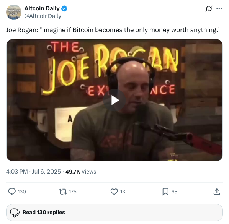Viewport: 229px width, 224px height.
Task: Click the 1K likes count
Action: (123, 192)
